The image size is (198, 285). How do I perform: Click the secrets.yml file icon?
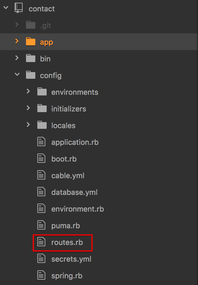click(41, 259)
